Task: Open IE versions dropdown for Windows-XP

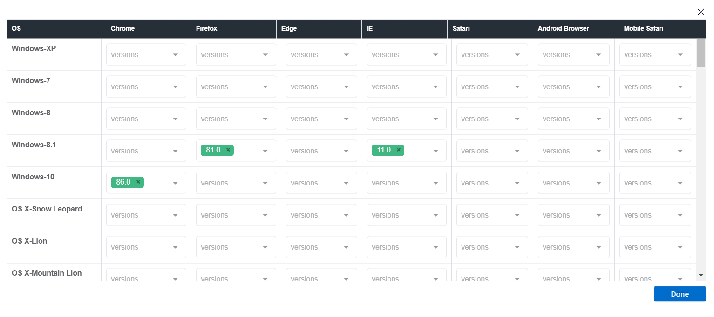Action: pyautogui.click(x=407, y=55)
